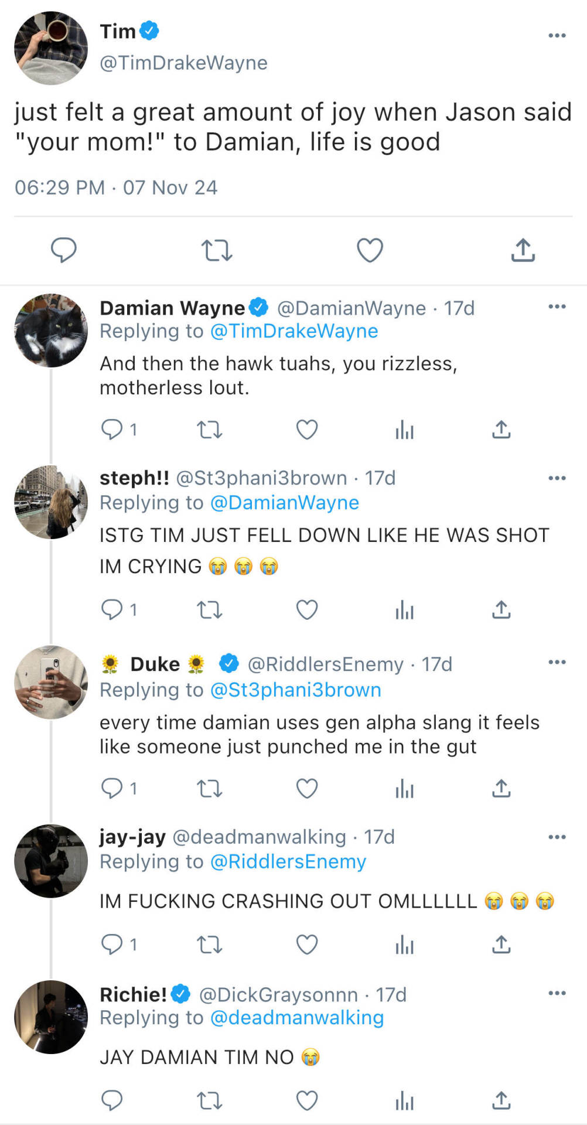
Task: Open @TimDrakeWayne mention link in Damian's reply
Action: [294, 331]
